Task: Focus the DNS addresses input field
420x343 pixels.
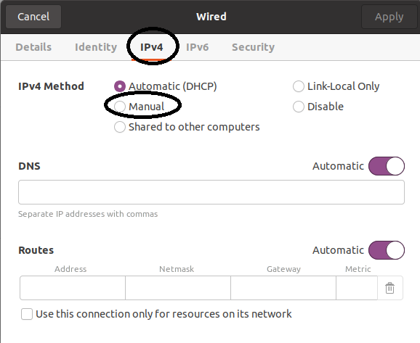Action: click(211, 192)
